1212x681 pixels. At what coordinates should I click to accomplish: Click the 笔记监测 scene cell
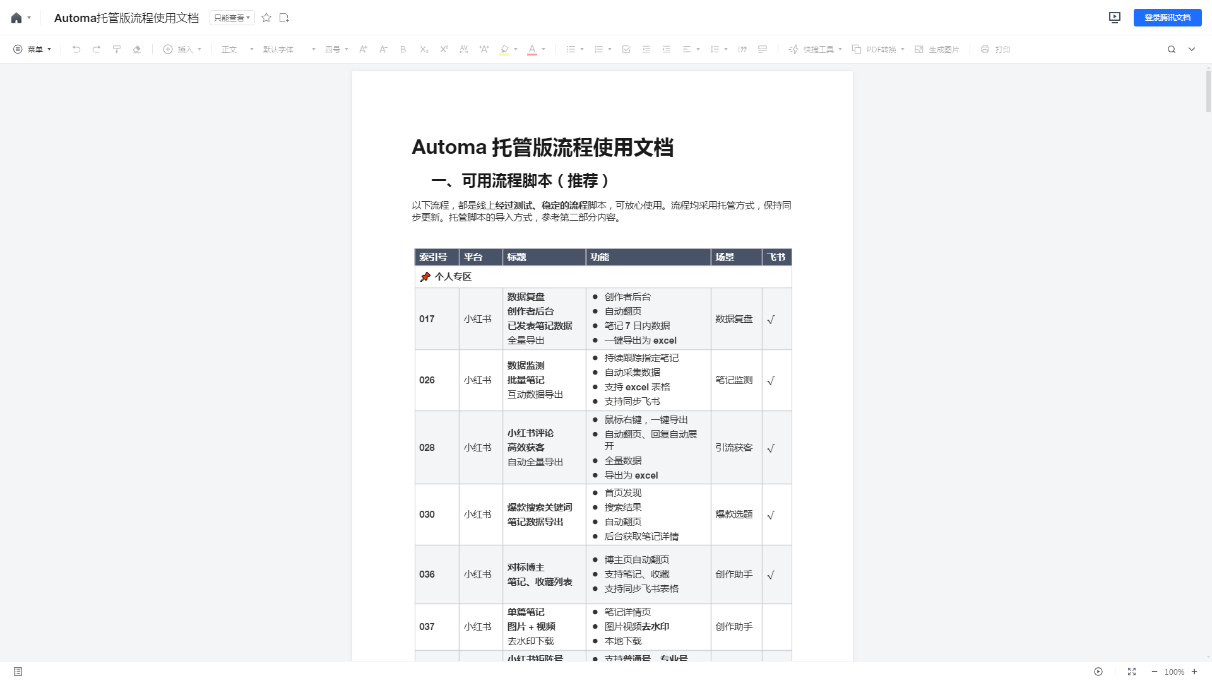[736, 380]
